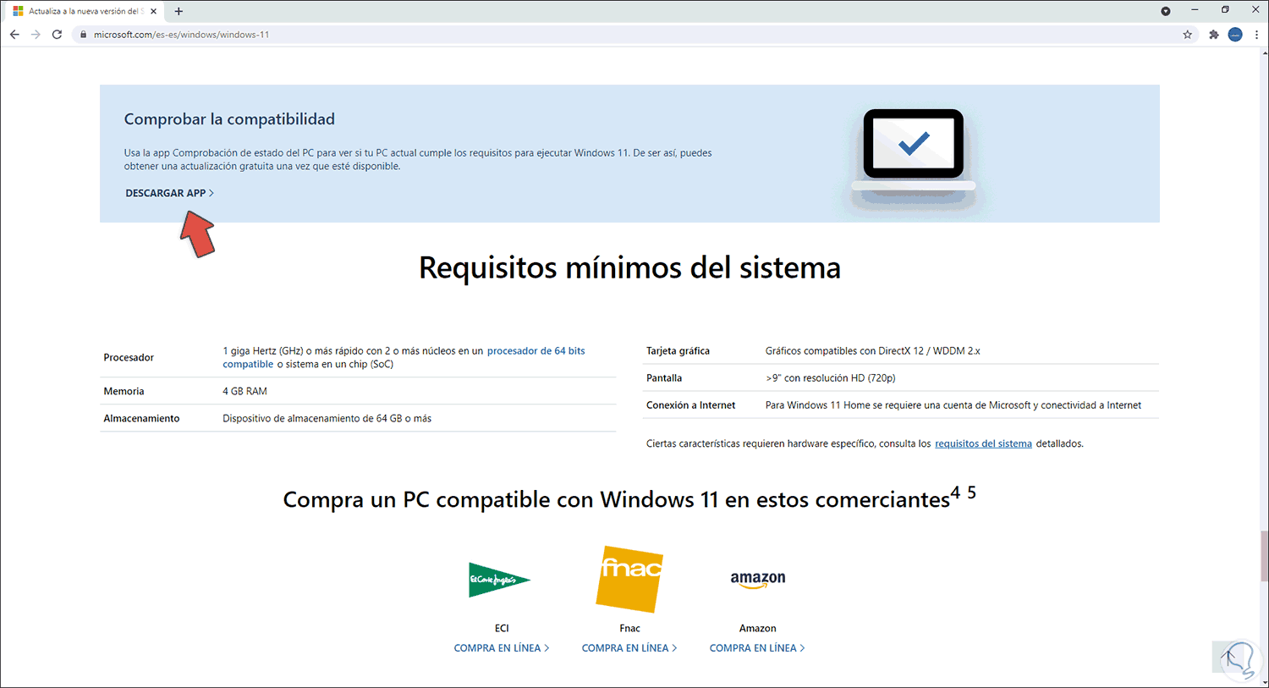This screenshot has width=1269, height=688.
Task: Click the 'Amazon' retailer name
Action: [x=757, y=629]
